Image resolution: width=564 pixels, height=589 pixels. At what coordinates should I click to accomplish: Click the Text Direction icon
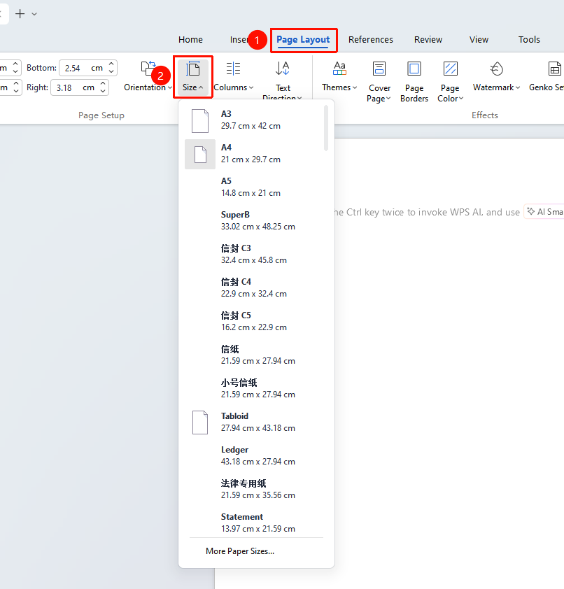tap(283, 69)
